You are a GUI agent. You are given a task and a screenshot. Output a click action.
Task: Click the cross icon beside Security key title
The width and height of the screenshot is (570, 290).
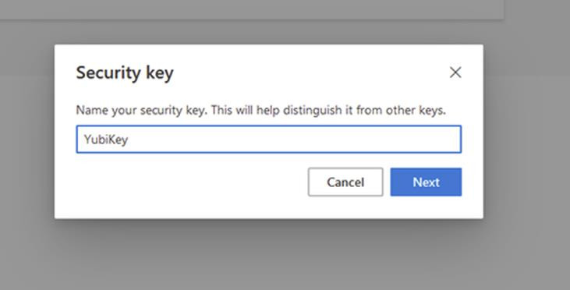pyautogui.click(x=455, y=72)
